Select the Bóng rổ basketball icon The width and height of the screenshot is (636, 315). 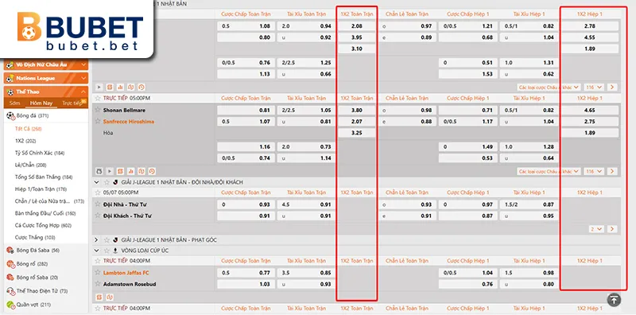(10, 264)
